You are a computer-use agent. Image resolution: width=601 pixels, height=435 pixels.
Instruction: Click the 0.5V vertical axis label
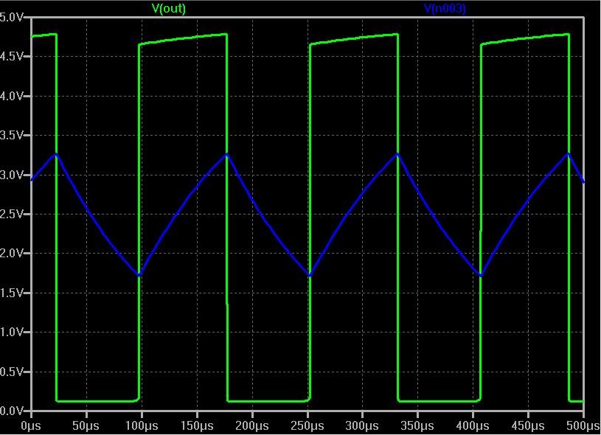point(12,372)
